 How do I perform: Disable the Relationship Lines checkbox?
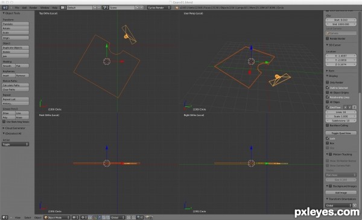pyautogui.click(x=328, y=97)
